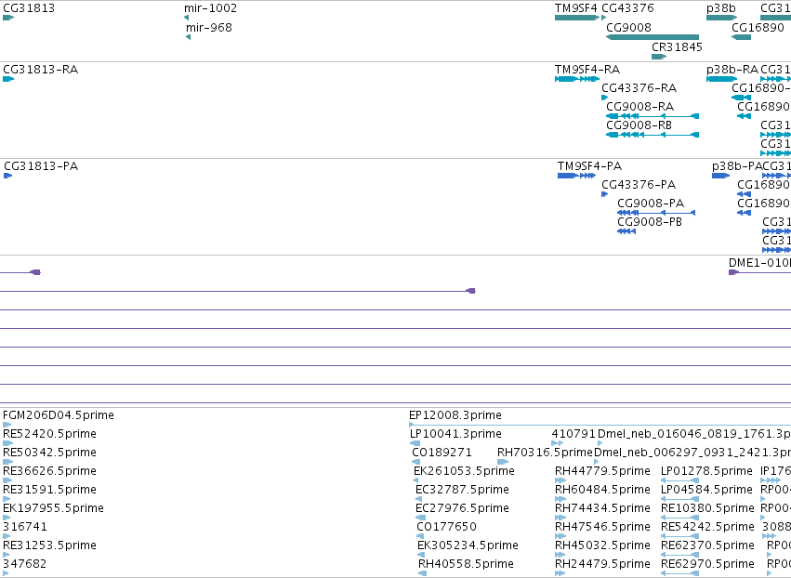This screenshot has width=791, height=578.
Task: Select the CR31845 gene label
Action: pyautogui.click(x=677, y=46)
